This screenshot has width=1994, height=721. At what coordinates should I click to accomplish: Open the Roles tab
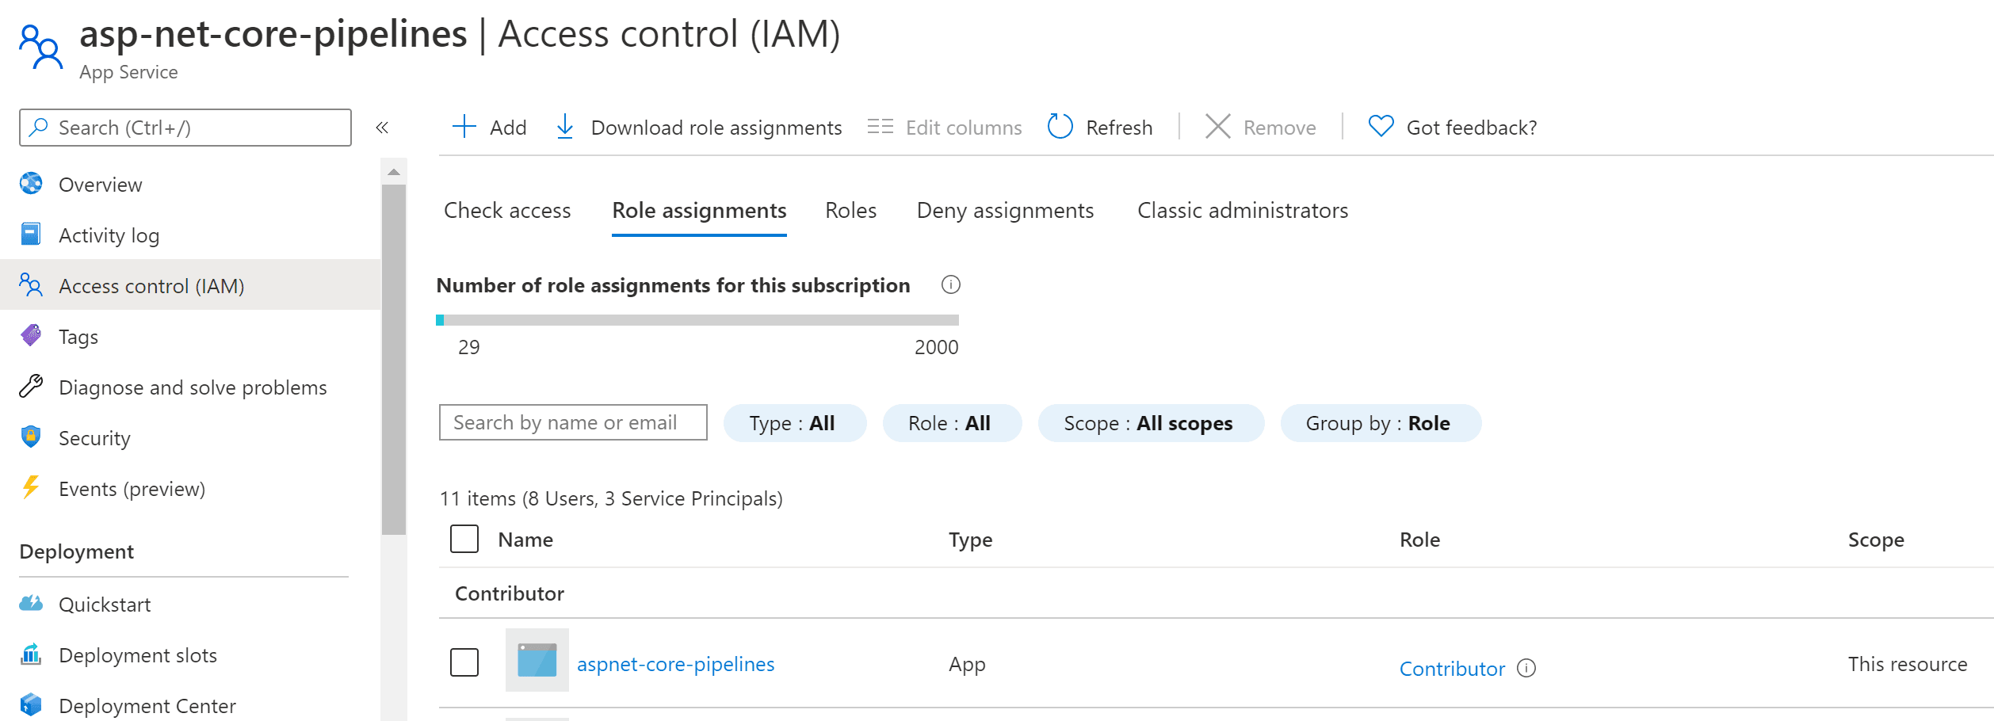[851, 211]
